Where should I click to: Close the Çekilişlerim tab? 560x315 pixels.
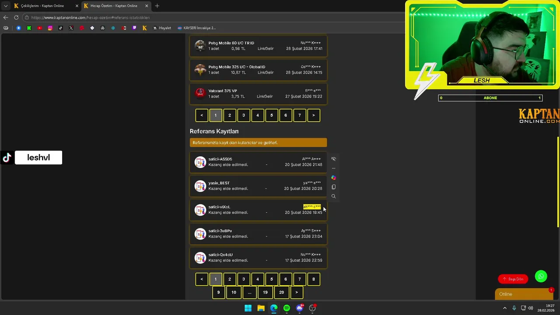pyautogui.click(x=77, y=6)
